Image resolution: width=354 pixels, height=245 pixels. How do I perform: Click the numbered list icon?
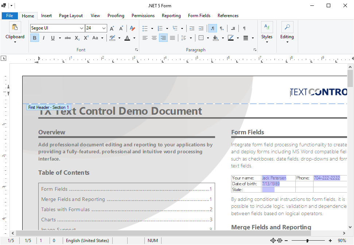point(160,28)
